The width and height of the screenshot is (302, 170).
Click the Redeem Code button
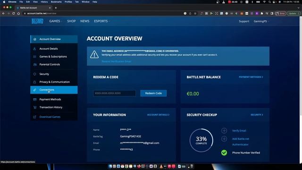click(x=153, y=93)
